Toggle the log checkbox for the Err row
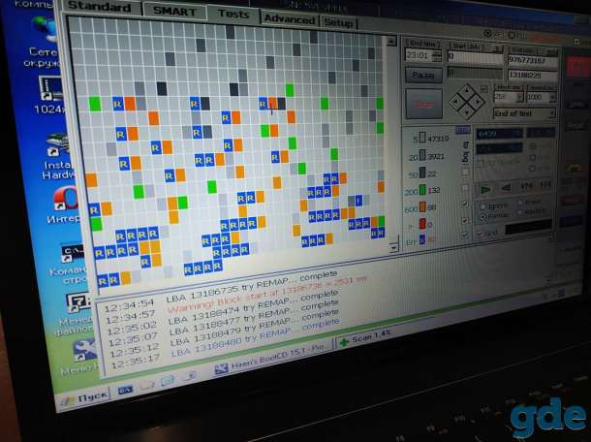591x442 pixels. pyautogui.click(x=465, y=235)
